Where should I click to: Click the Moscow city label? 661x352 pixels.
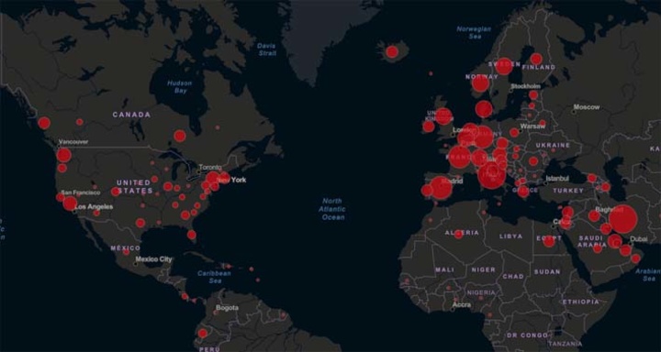[x=587, y=107]
